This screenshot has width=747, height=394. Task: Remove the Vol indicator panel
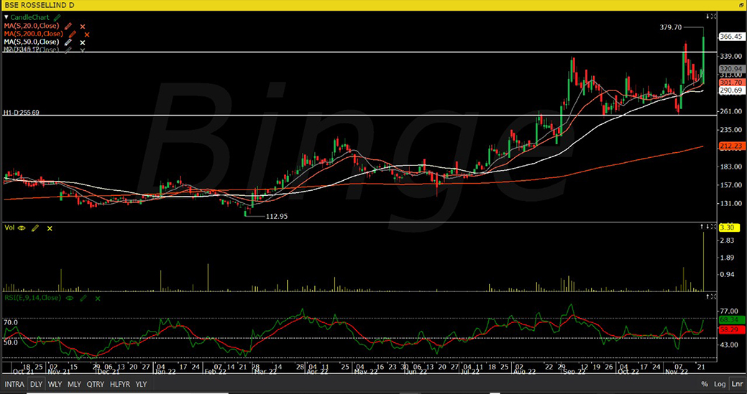click(50, 229)
